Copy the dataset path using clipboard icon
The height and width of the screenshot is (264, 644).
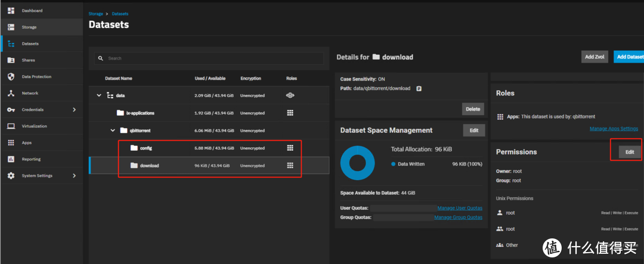click(x=419, y=88)
